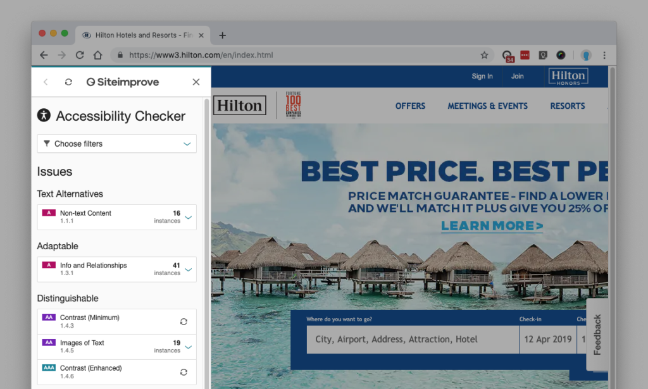Click the Hilton page vertical scrollbar
The width and height of the screenshot is (648, 389).
[x=613, y=227]
